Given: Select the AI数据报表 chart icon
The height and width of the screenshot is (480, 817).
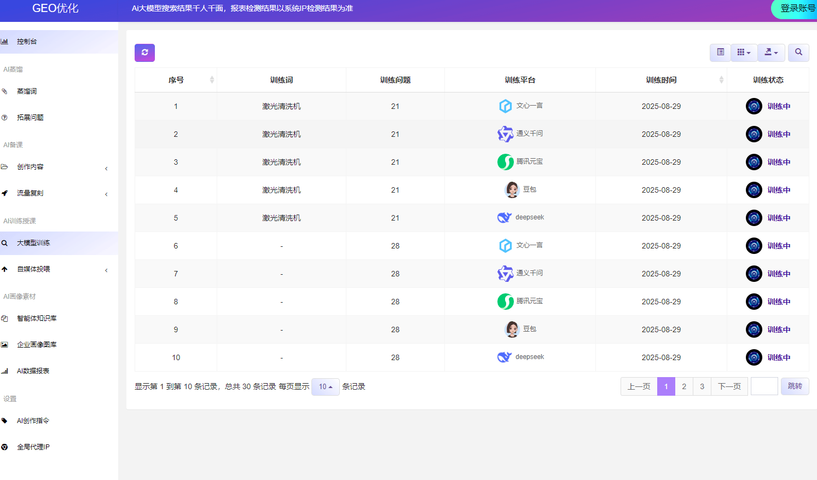Looking at the screenshot, I should pos(6,371).
